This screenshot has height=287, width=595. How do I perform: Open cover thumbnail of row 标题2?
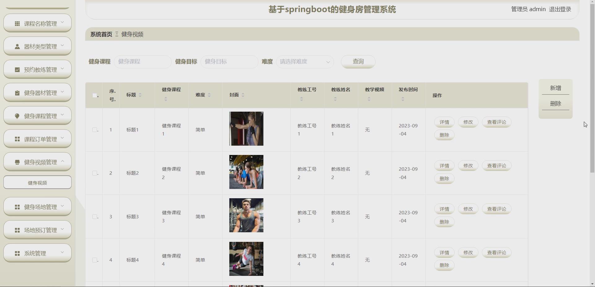coord(246,172)
